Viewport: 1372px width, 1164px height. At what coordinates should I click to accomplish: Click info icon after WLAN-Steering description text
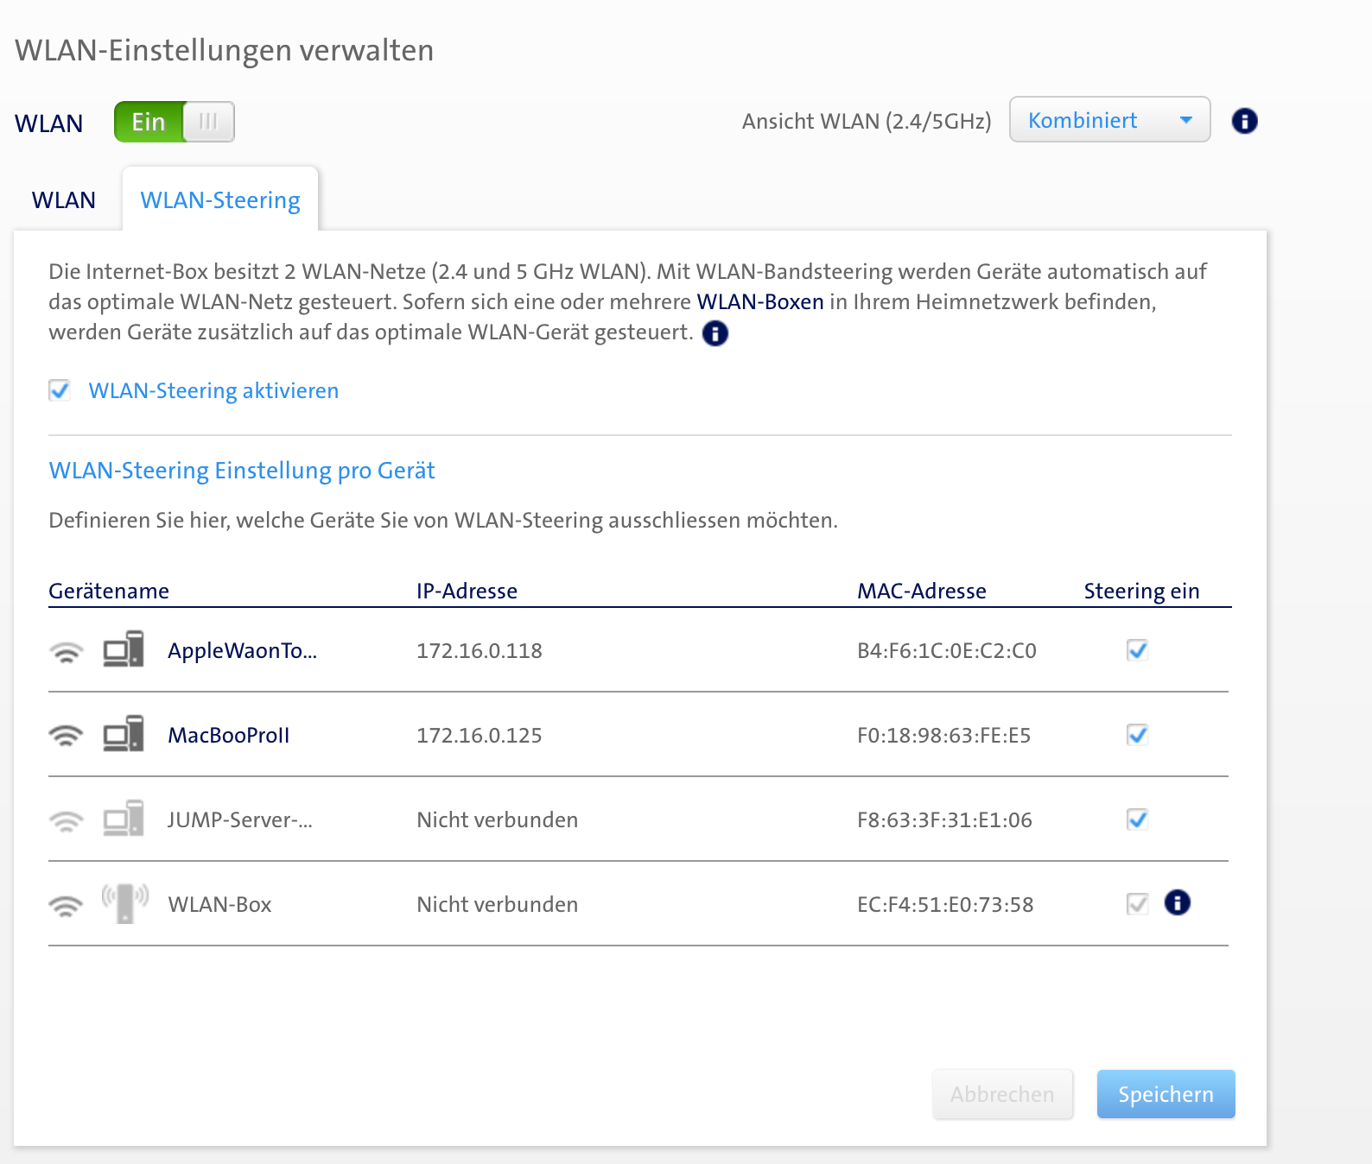pyautogui.click(x=715, y=333)
